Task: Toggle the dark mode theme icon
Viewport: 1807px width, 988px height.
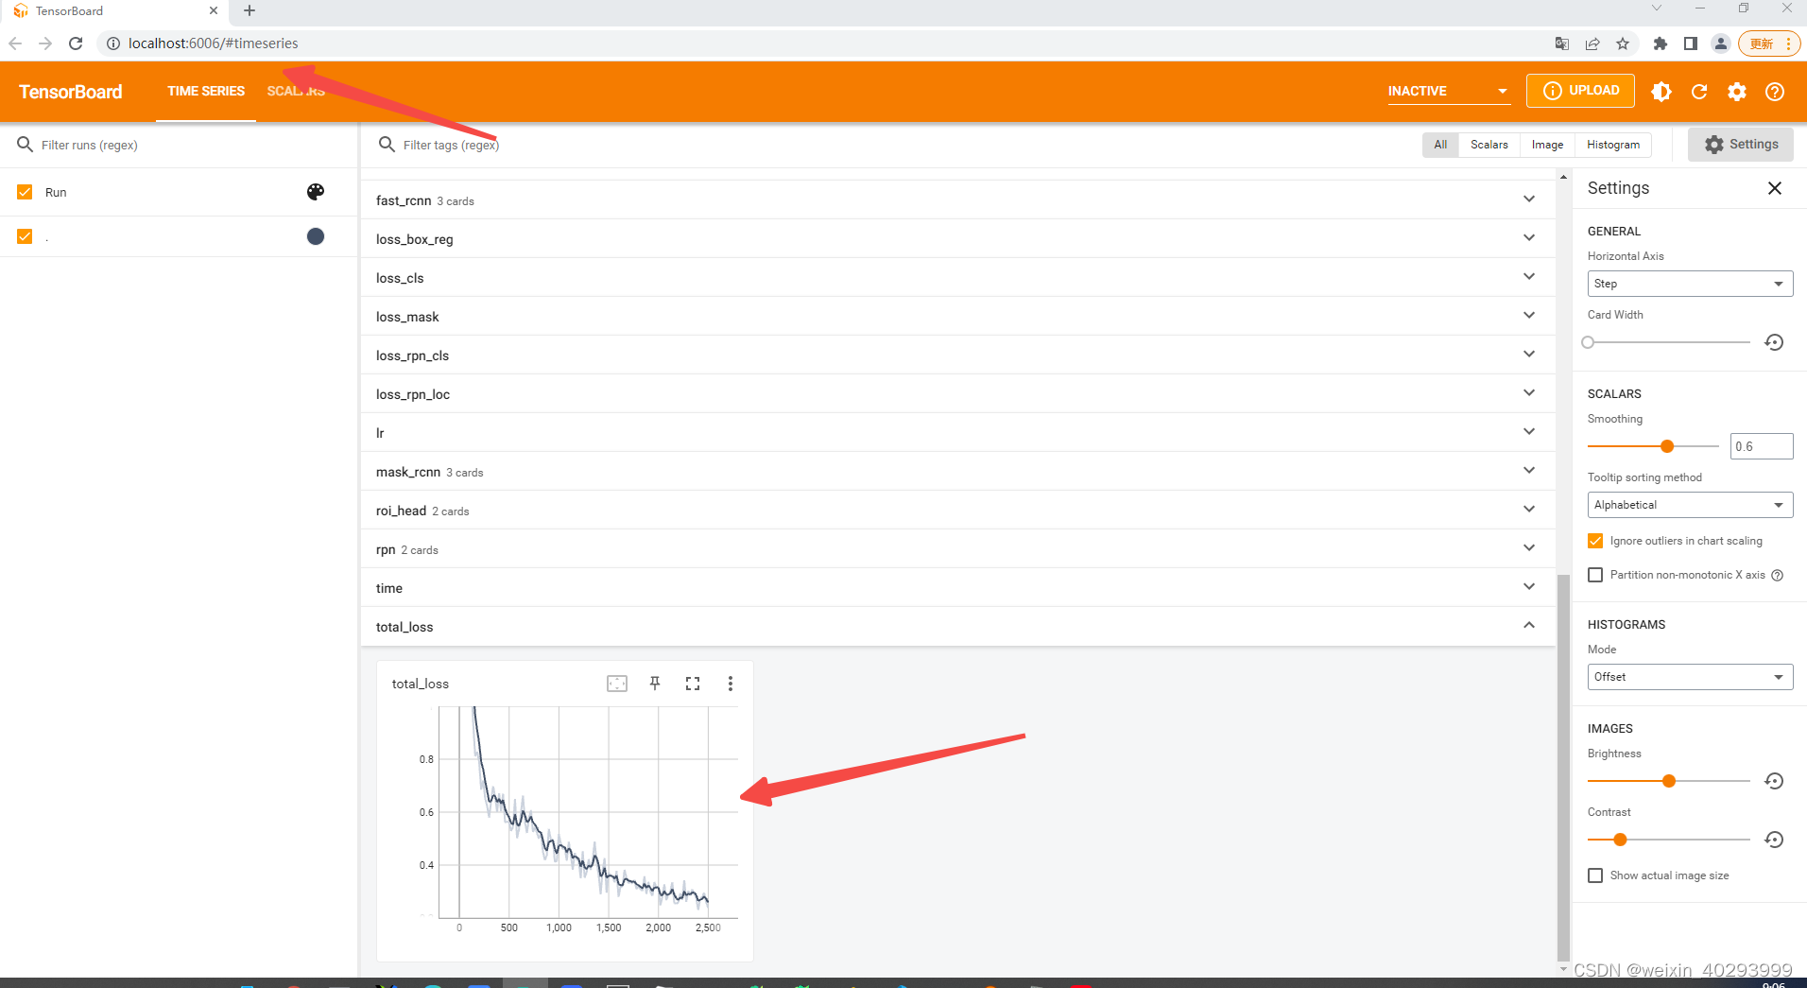Action: [1661, 92]
